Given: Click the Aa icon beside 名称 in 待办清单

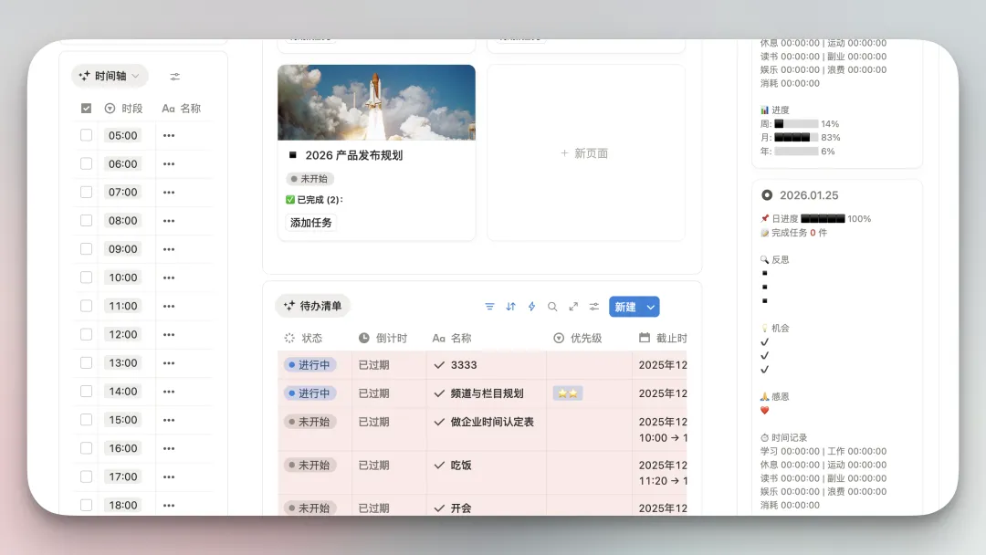Looking at the screenshot, I should pos(438,338).
